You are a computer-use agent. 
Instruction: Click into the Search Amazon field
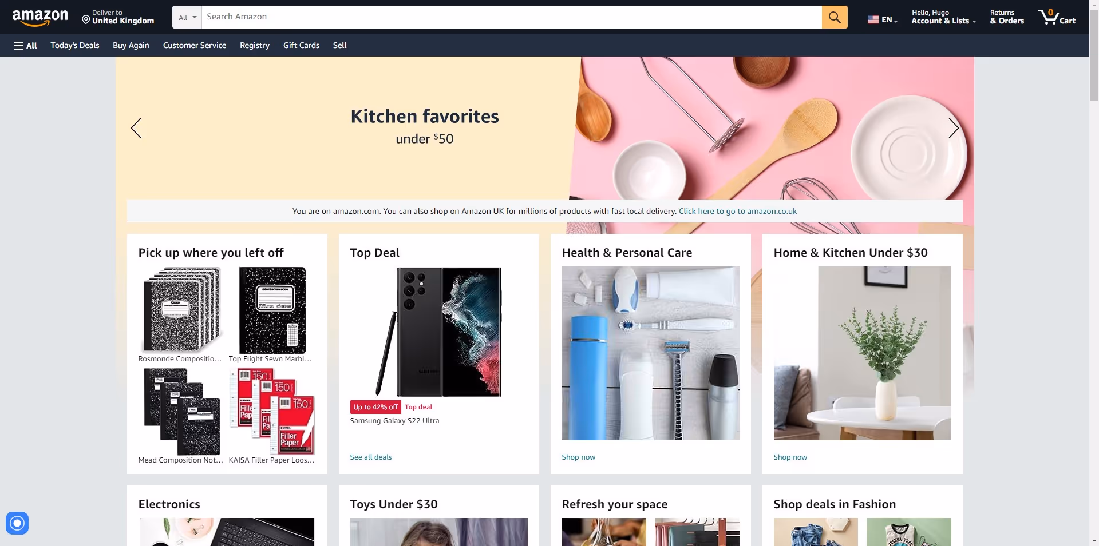511,17
